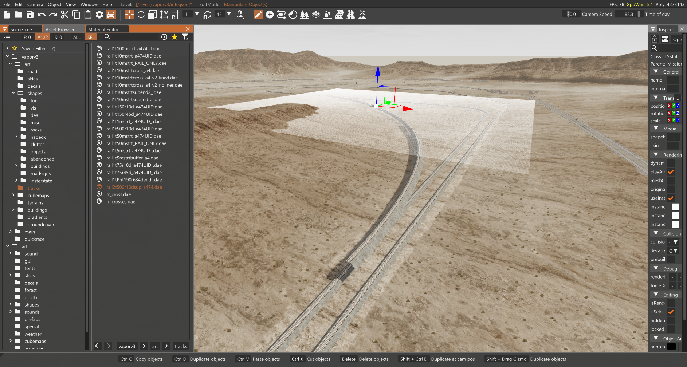Click the vehicle play mode car icon

click(x=111, y=15)
